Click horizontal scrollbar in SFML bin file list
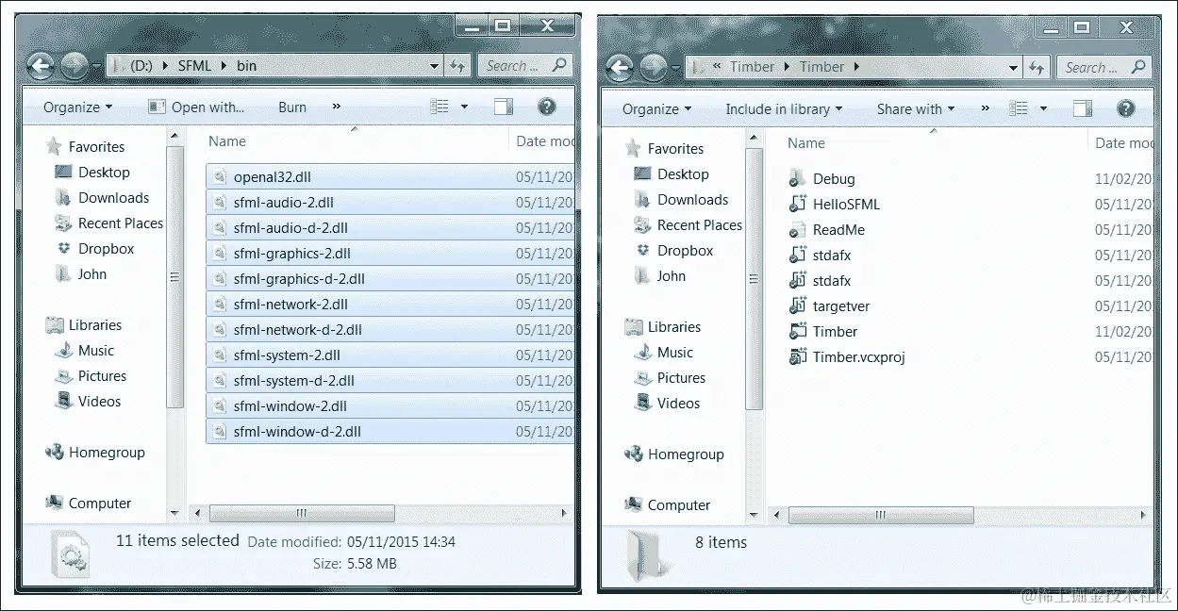Image resolution: width=1178 pixels, height=611 pixels. [x=301, y=514]
